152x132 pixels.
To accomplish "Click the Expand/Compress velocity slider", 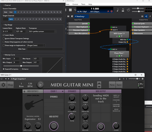I will (21, 66).
